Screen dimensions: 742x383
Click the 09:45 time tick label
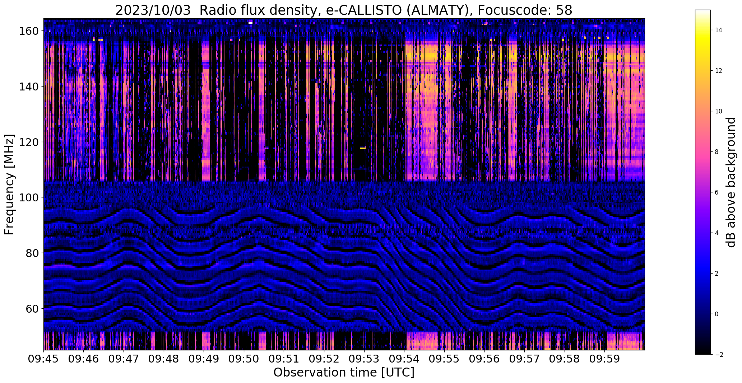point(44,359)
